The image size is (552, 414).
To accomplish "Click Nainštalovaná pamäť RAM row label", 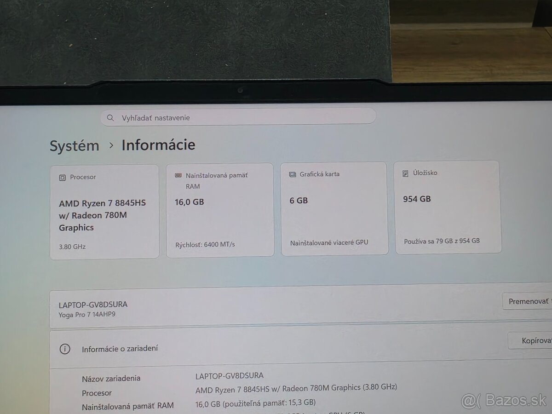I will point(128,406).
